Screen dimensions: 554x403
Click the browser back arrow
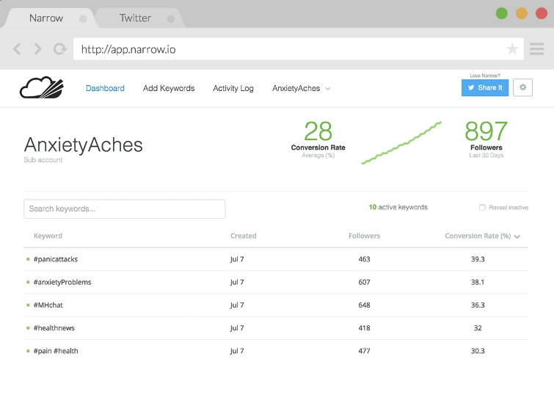pos(17,48)
